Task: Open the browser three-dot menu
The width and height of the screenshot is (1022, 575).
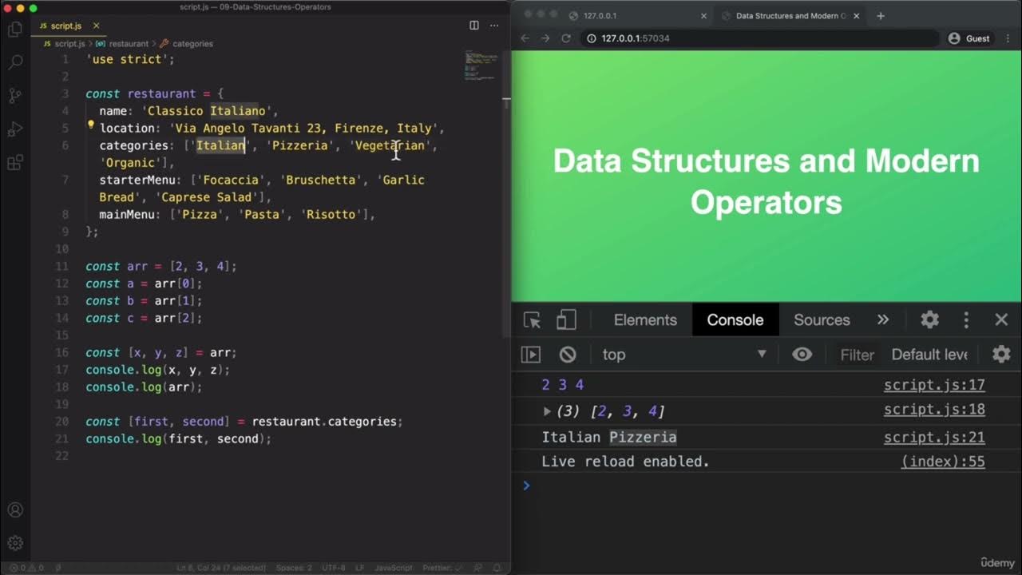Action: [1008, 38]
